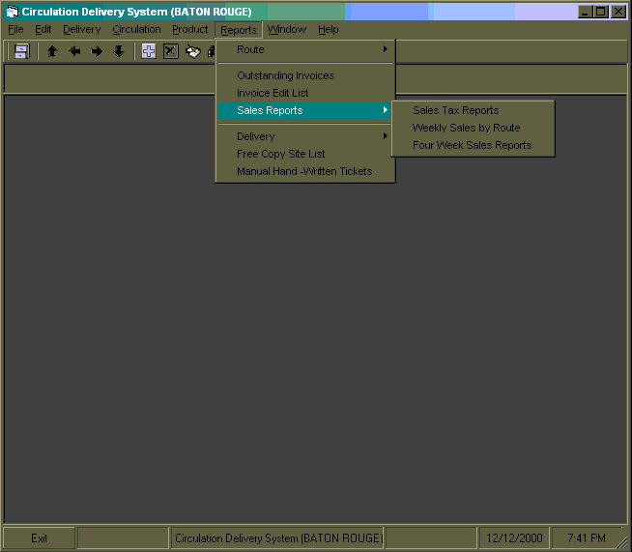The image size is (632, 552).
Task: Open the Help menu
Action: (329, 29)
